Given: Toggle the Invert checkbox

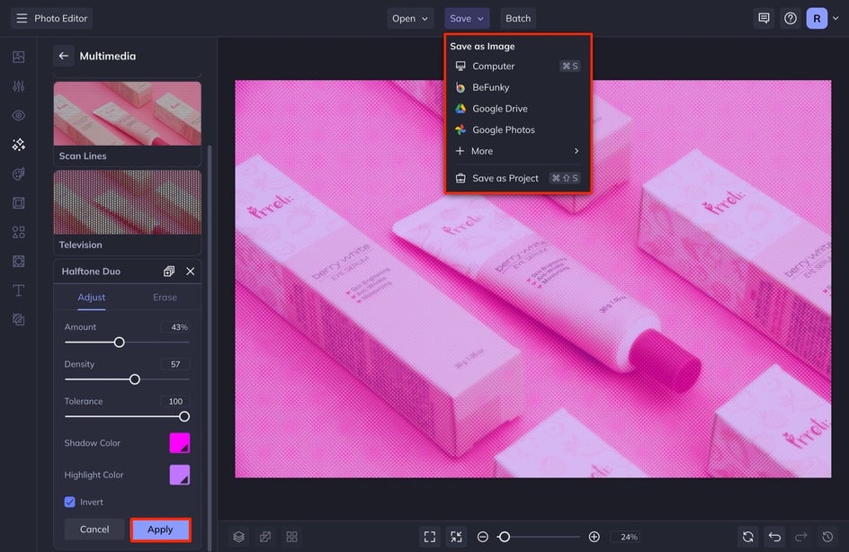Looking at the screenshot, I should [x=70, y=502].
